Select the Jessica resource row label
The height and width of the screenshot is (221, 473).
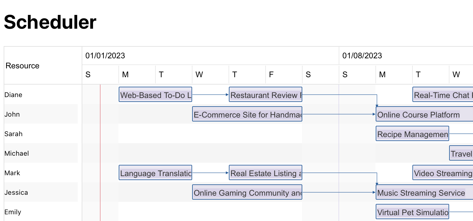pyautogui.click(x=16, y=192)
